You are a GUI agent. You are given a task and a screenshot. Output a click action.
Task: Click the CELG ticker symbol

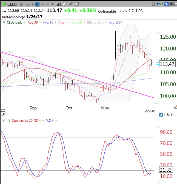click(12, 4)
